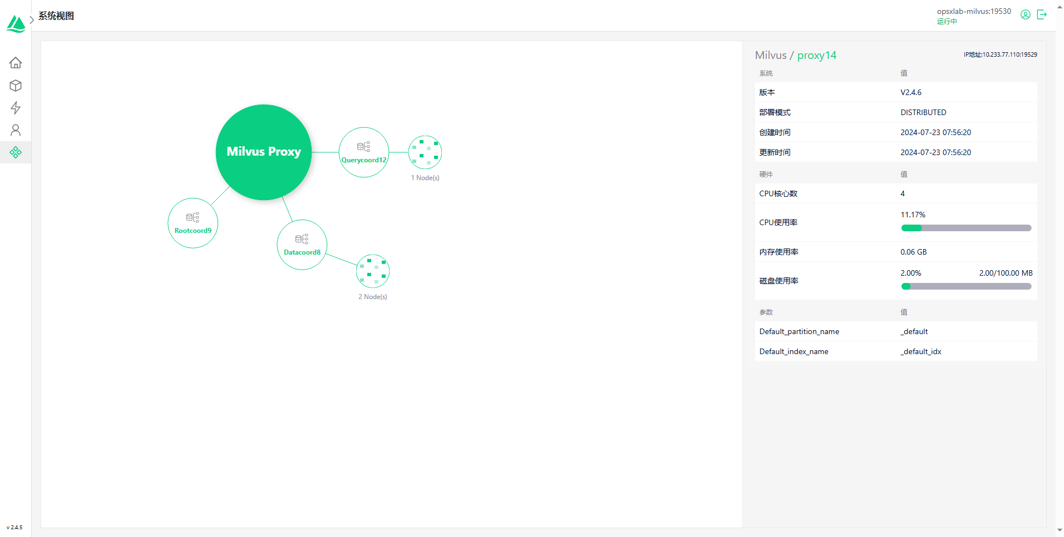Open the 2 Node(s) cluster circle
The height and width of the screenshot is (537, 1064).
point(373,271)
